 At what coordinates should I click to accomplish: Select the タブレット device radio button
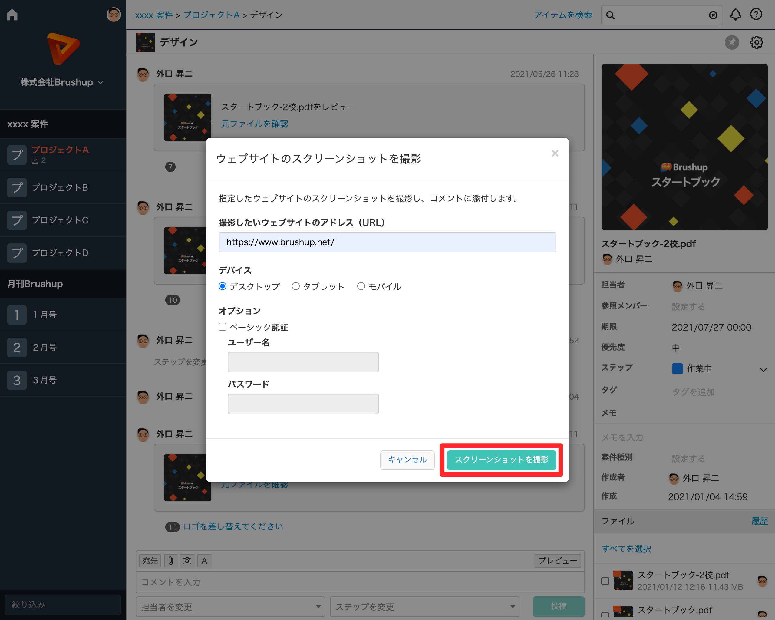[x=295, y=286]
